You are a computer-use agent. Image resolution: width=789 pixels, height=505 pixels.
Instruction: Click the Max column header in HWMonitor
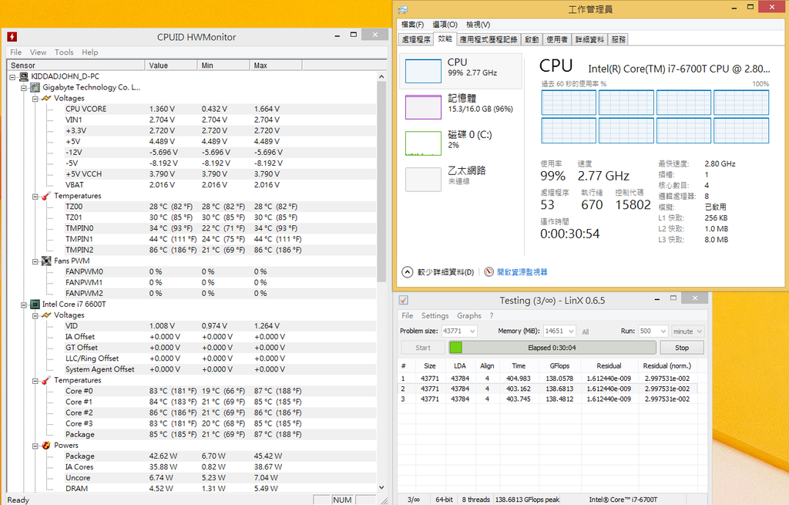276,66
